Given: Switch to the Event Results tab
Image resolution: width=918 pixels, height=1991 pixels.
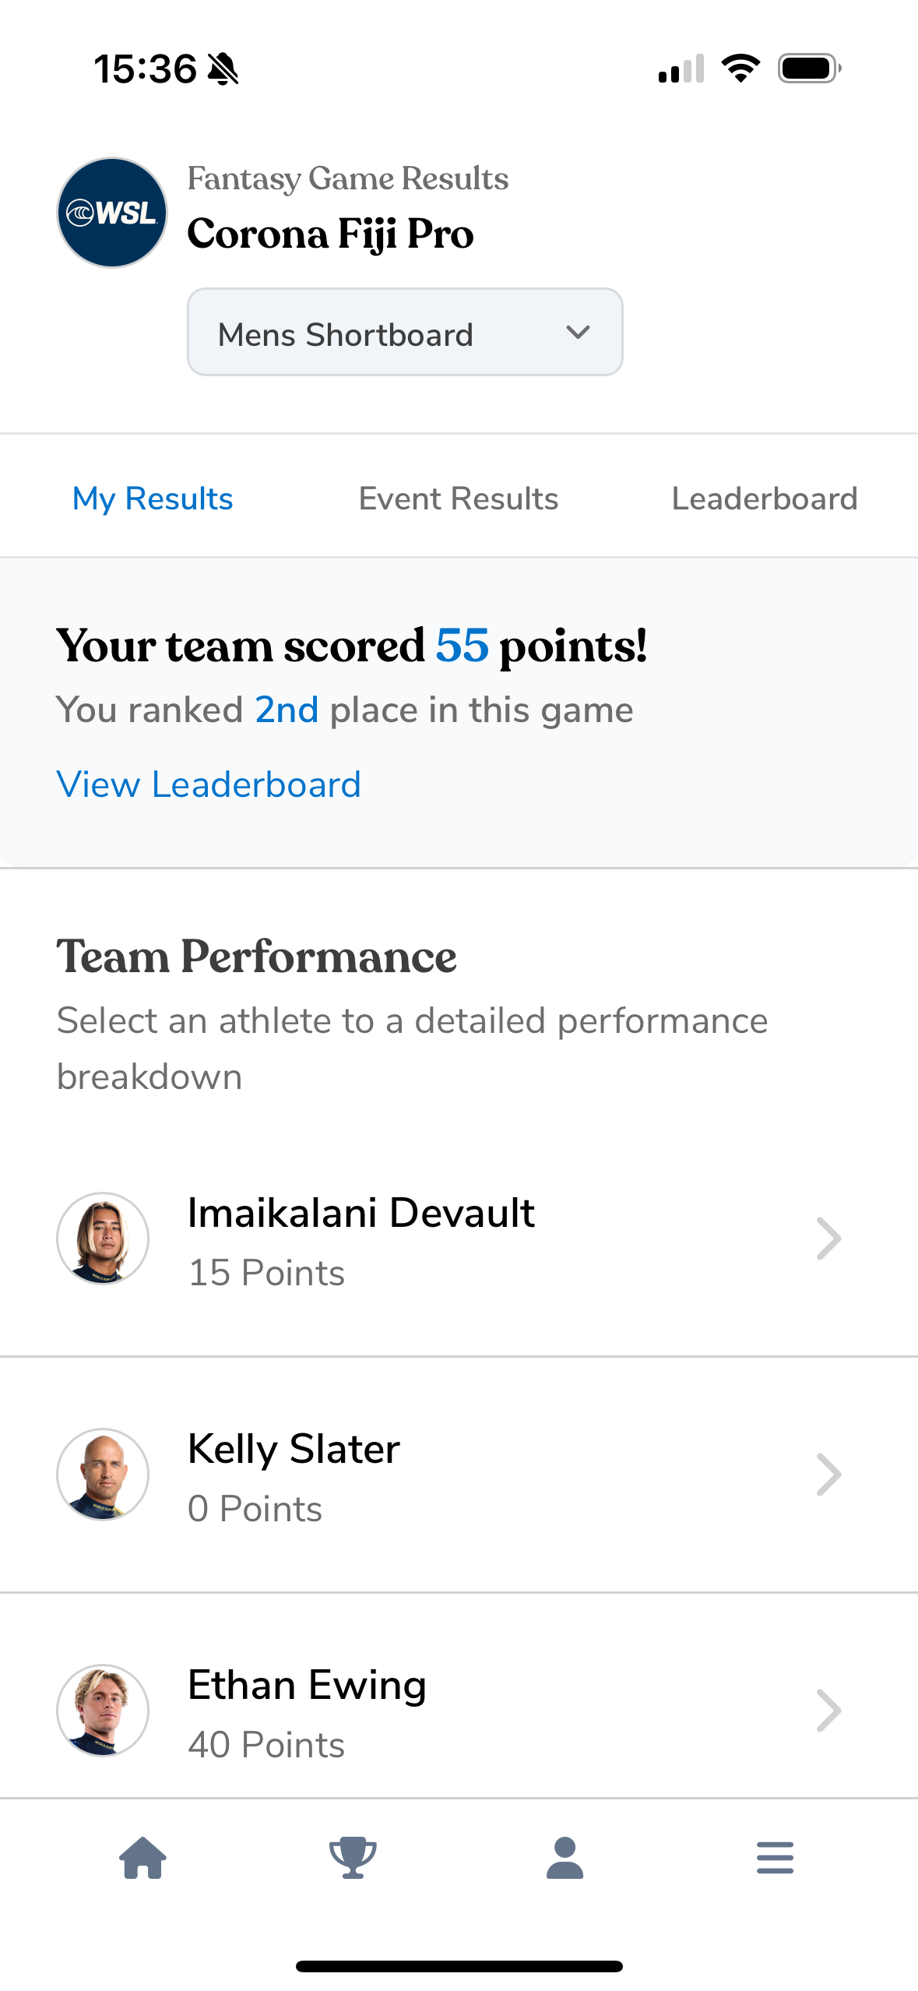Looking at the screenshot, I should 459,499.
